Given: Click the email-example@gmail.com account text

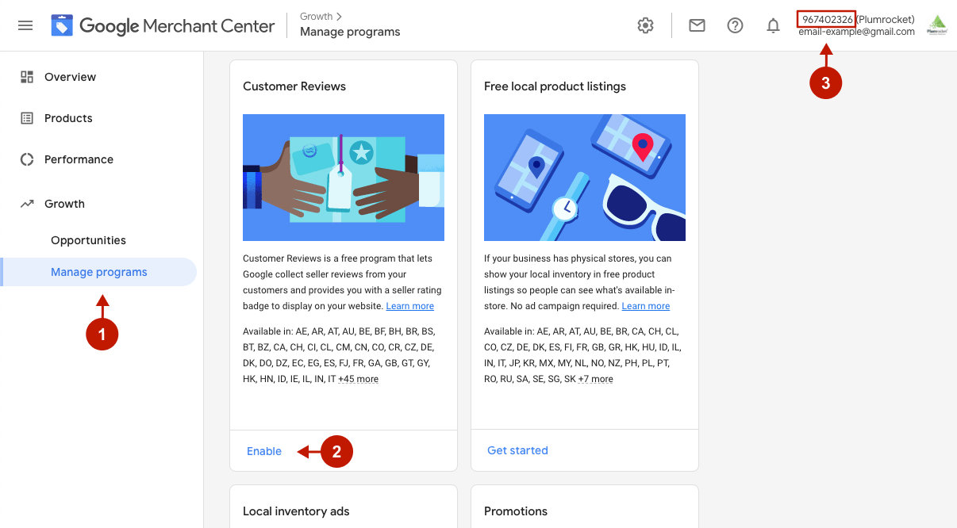Looking at the screenshot, I should 857,32.
